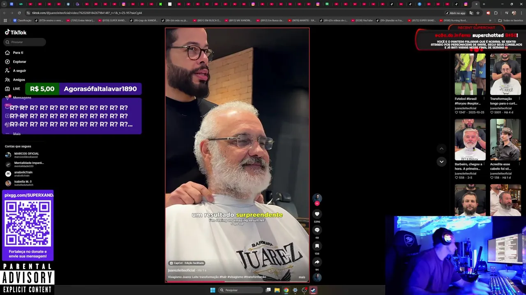
Task: Open a new browser tab with plus
Action: click(x=484, y=4)
